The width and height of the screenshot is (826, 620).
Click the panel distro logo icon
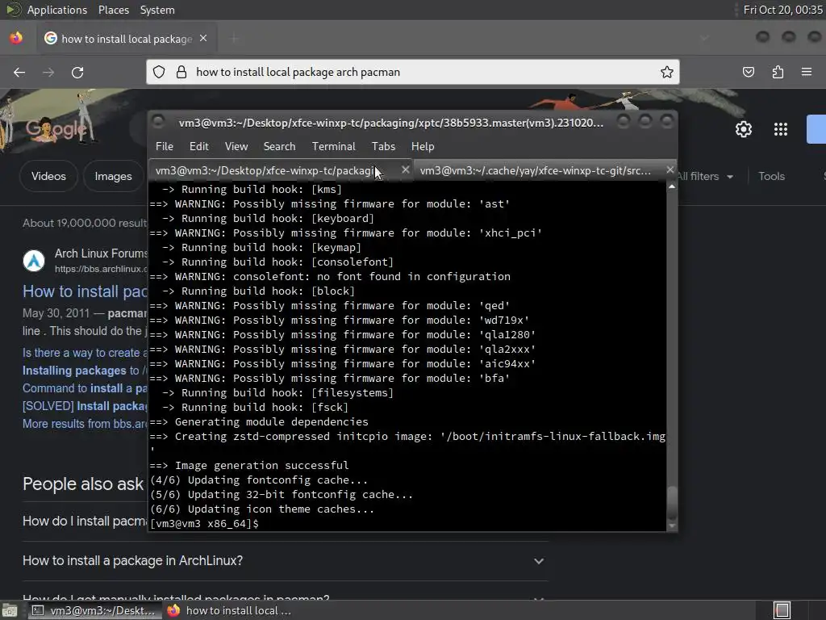[13, 10]
